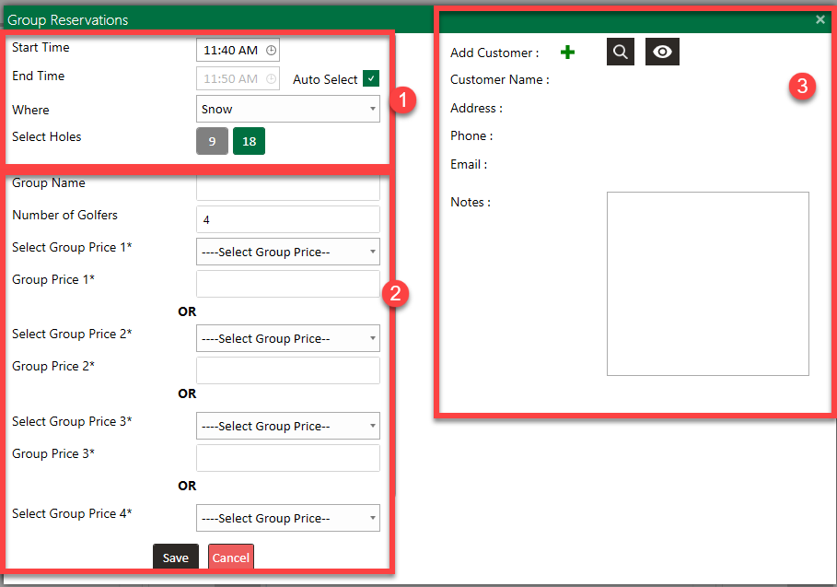The height and width of the screenshot is (587, 837).
Task: Open the Where dropdown showing Snow
Action: pyautogui.click(x=287, y=109)
